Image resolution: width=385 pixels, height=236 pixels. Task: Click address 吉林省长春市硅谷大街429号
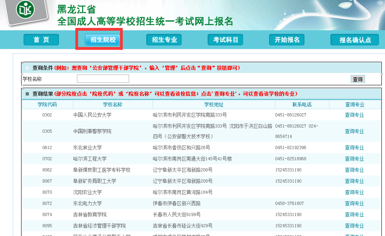pyautogui.click(x=183, y=226)
